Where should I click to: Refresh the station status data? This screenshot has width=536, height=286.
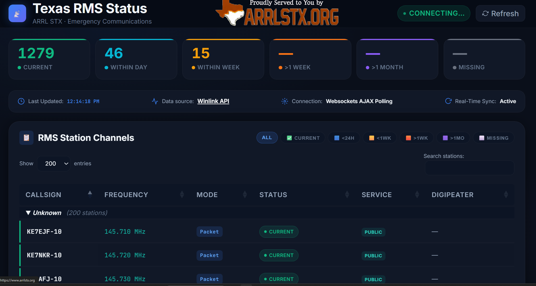(500, 13)
